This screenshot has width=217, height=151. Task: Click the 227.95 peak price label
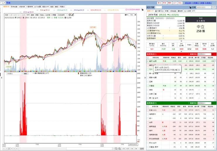[x=93, y=27]
